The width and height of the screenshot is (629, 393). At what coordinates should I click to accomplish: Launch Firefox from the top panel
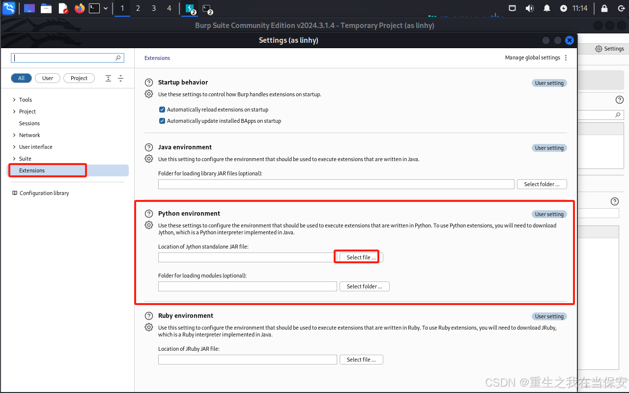pyautogui.click(x=79, y=8)
